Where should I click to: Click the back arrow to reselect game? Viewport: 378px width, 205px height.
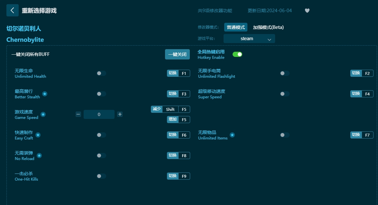click(12, 10)
